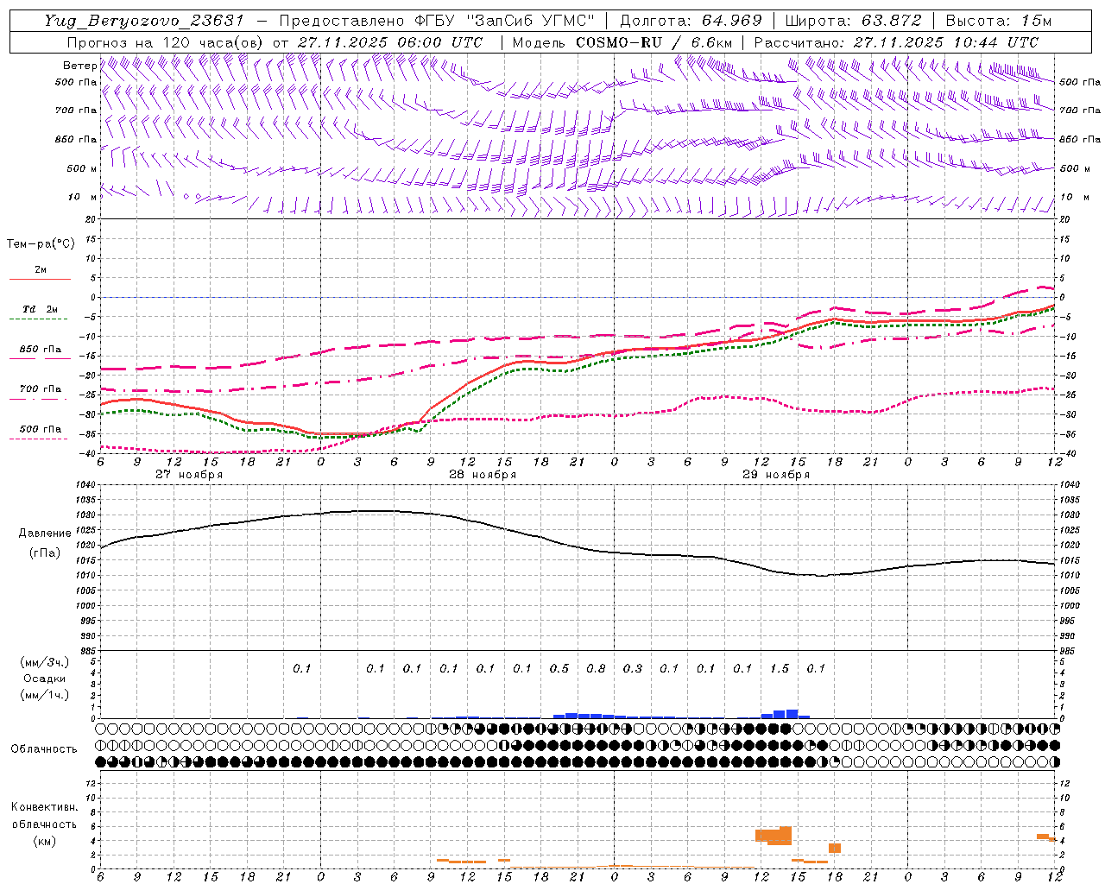Click the 0.5 three-hour precipitation value

click(x=559, y=668)
